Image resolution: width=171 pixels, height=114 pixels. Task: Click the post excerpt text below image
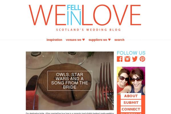70,113
